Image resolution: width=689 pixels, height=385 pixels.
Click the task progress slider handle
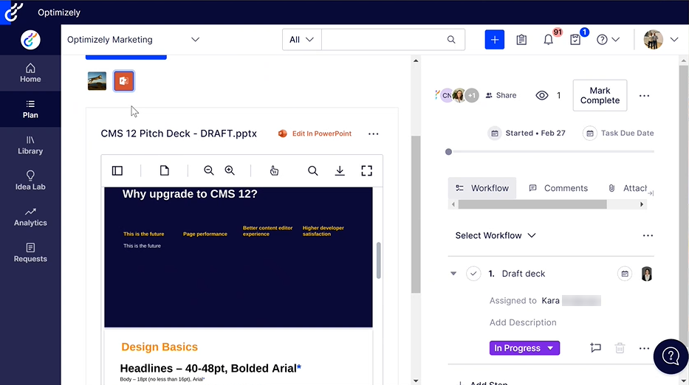pyautogui.click(x=449, y=152)
